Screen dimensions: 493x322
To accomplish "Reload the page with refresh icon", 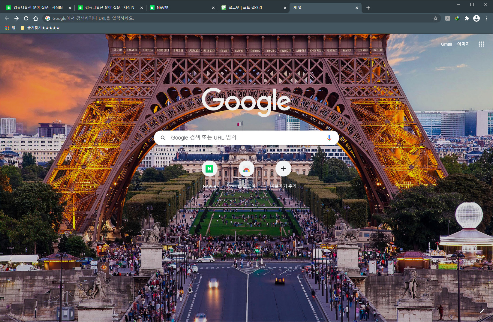I will 26,18.
